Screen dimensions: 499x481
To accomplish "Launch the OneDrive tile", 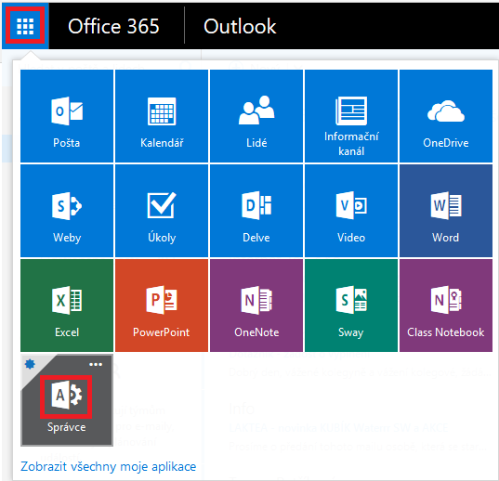I will coord(446,116).
